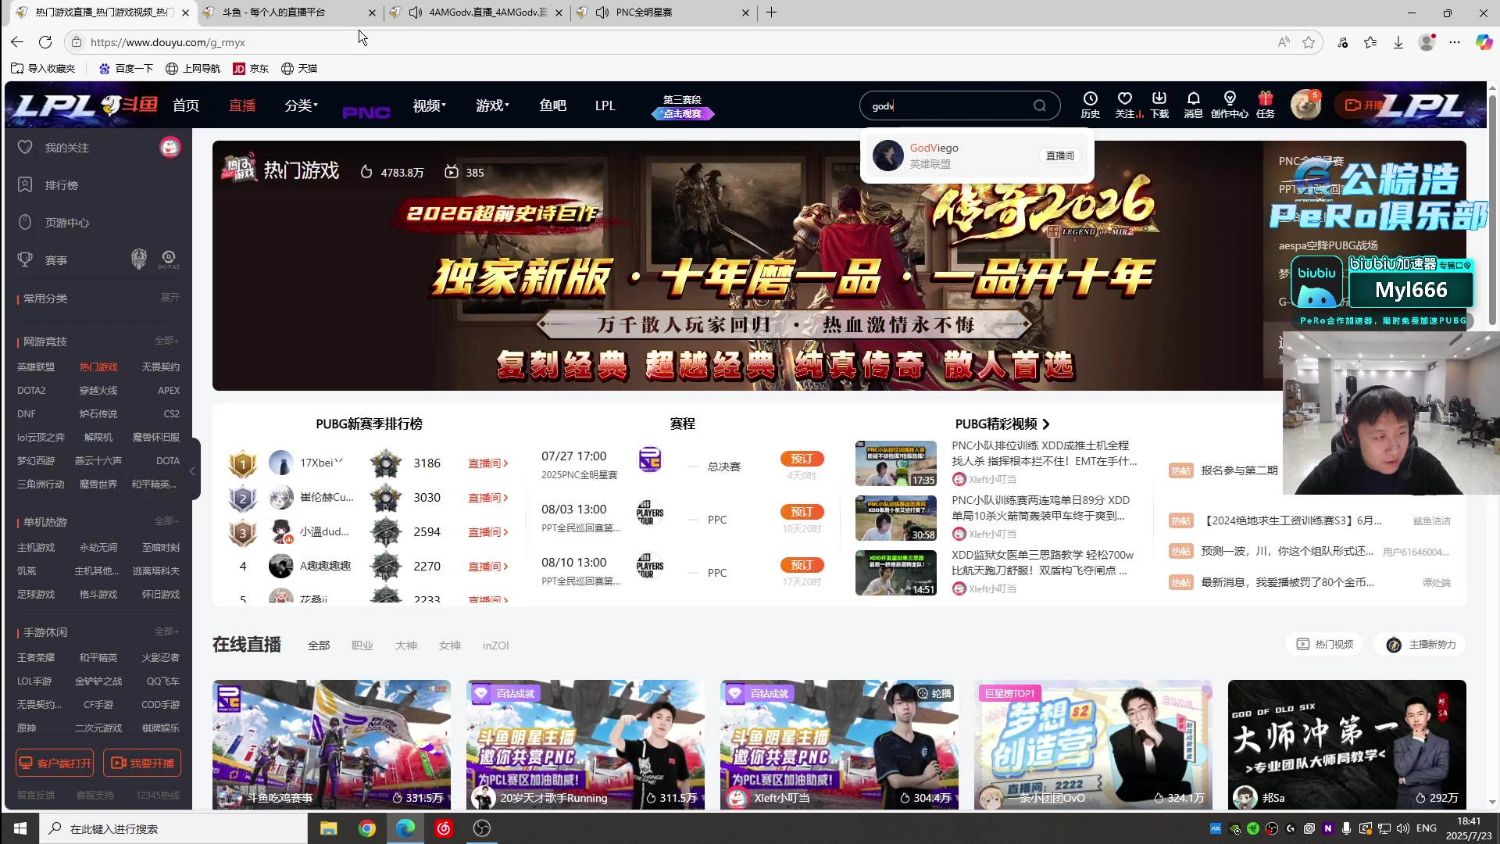This screenshot has height=844, width=1500.
Task: Open the 分类 dropdown in navigation
Action: 301,105
